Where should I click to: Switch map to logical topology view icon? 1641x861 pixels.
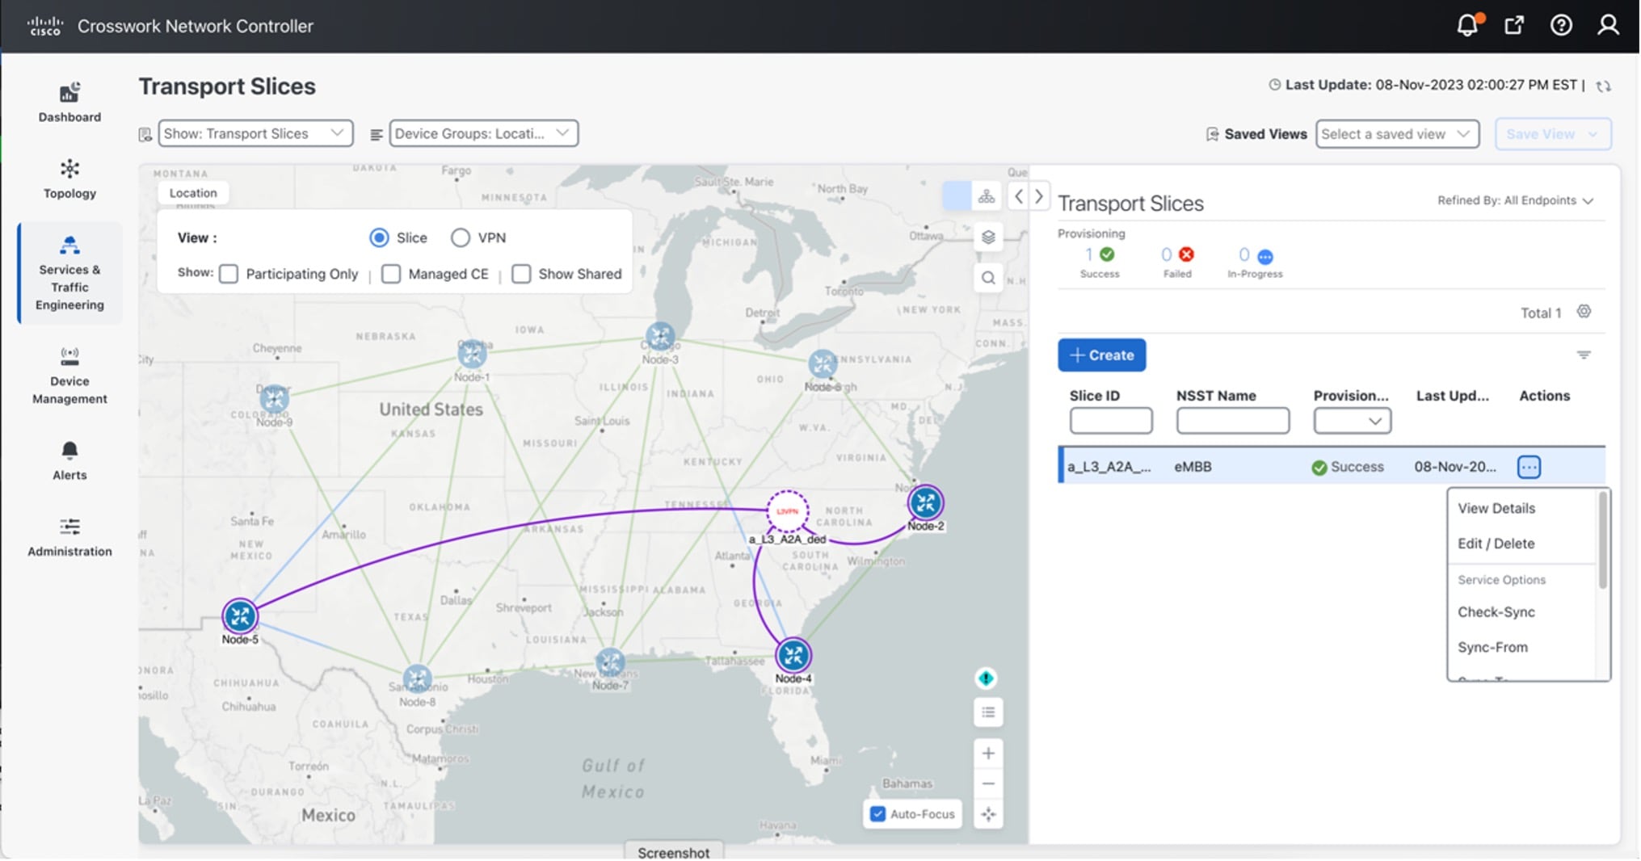[987, 196]
